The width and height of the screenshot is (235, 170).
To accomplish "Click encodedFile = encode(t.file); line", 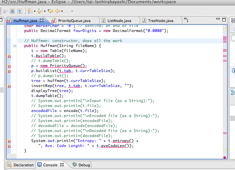I will tap(65, 111).
